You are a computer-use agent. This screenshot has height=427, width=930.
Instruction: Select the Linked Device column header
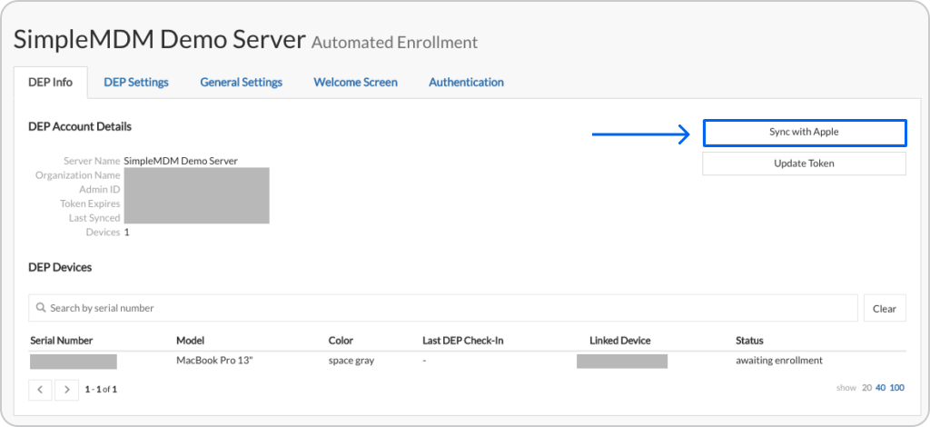pyautogui.click(x=619, y=341)
